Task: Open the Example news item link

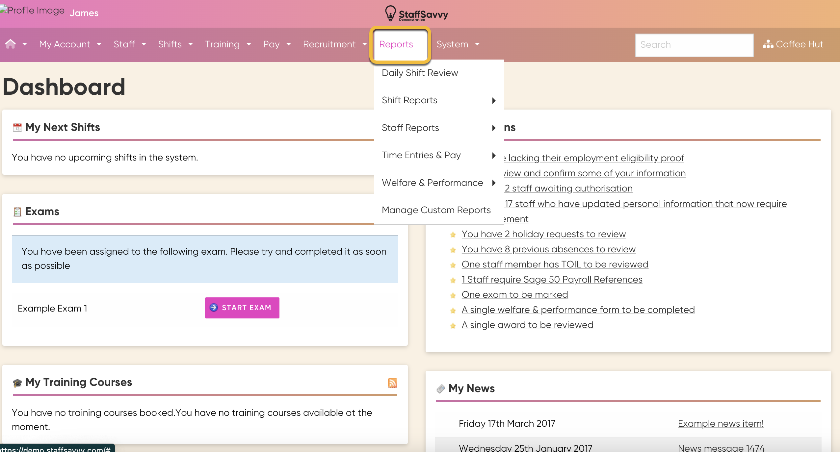Action: 721,424
